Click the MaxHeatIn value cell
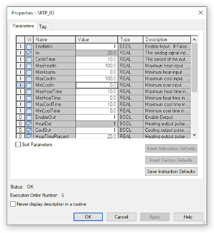 97,66
